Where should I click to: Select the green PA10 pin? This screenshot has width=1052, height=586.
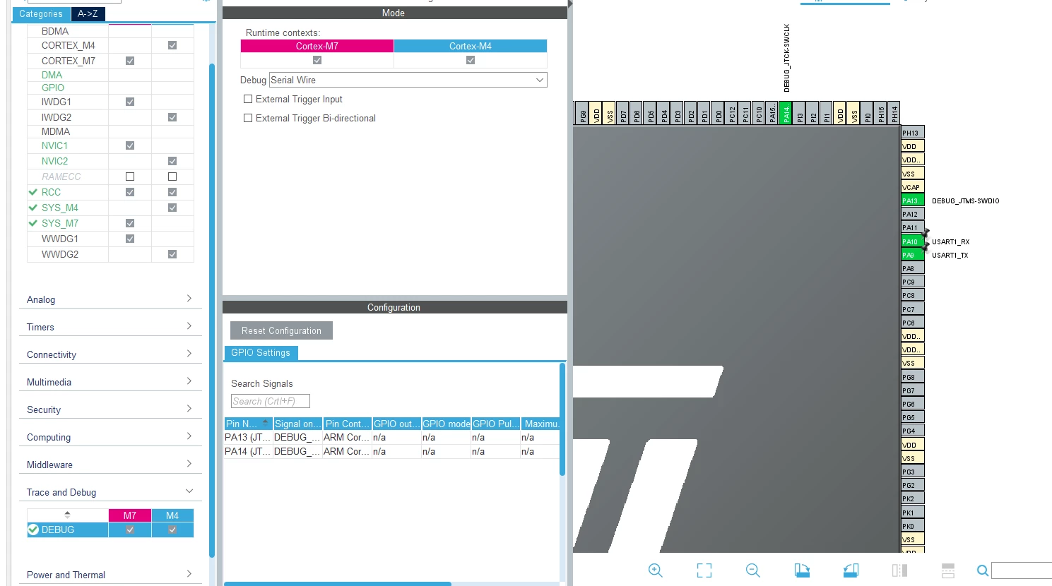point(912,241)
